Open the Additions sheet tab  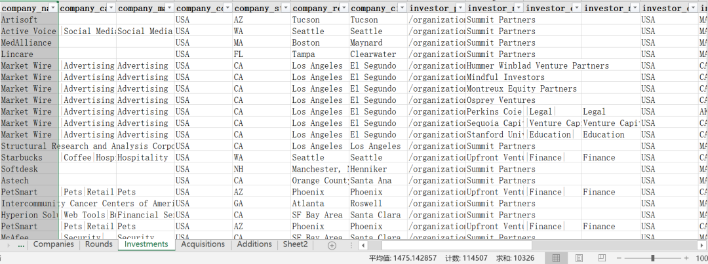pos(254,244)
